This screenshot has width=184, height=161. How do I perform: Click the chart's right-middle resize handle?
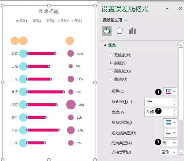95,82
